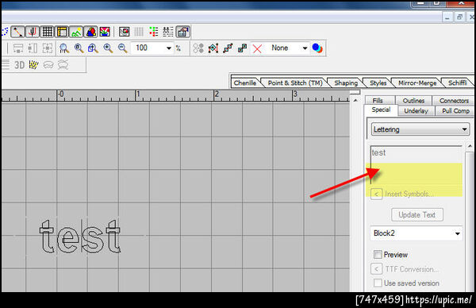
Task: Select the Special tab
Action: click(381, 110)
